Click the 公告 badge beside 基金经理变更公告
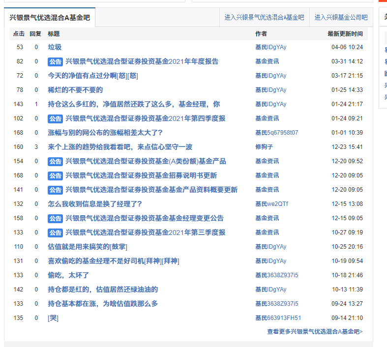Screen dimensions: 387x347 [55, 219]
